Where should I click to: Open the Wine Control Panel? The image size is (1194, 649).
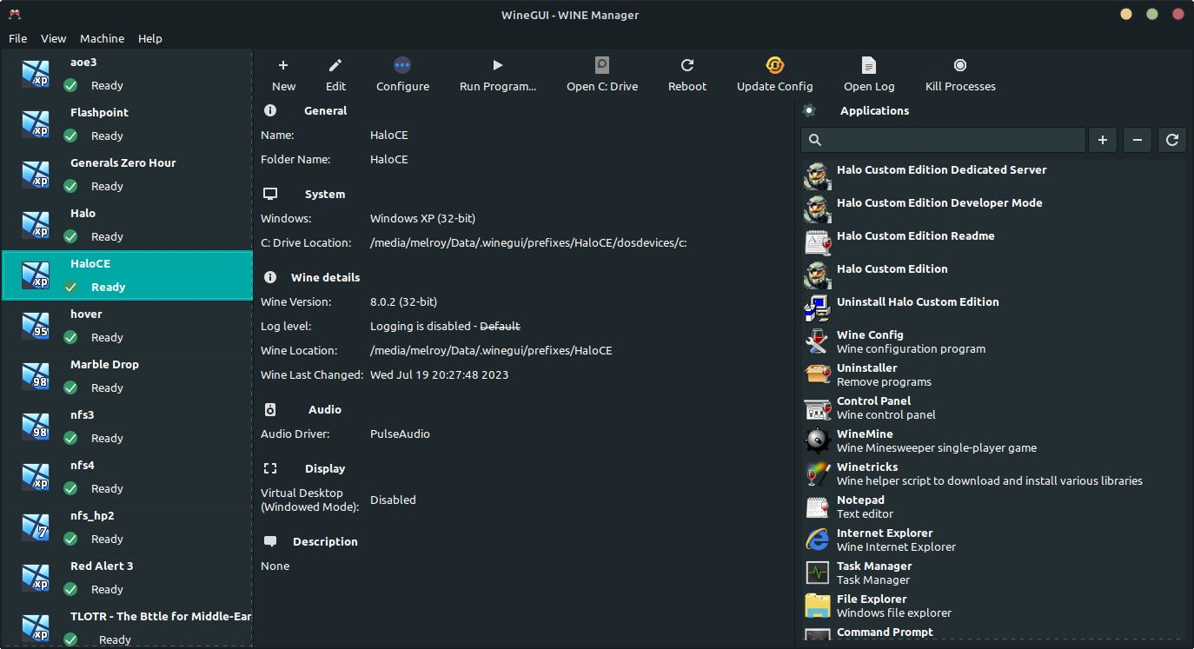[x=994, y=407]
